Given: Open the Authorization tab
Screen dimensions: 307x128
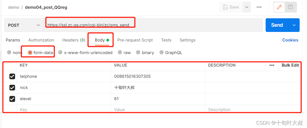Looking at the screenshot, I should point(41,40).
